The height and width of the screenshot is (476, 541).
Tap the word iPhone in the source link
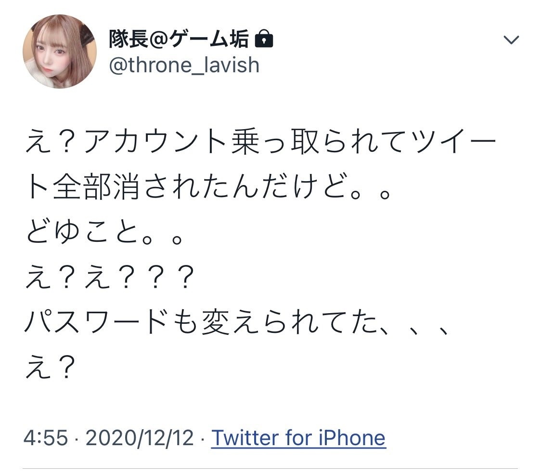tap(352, 438)
